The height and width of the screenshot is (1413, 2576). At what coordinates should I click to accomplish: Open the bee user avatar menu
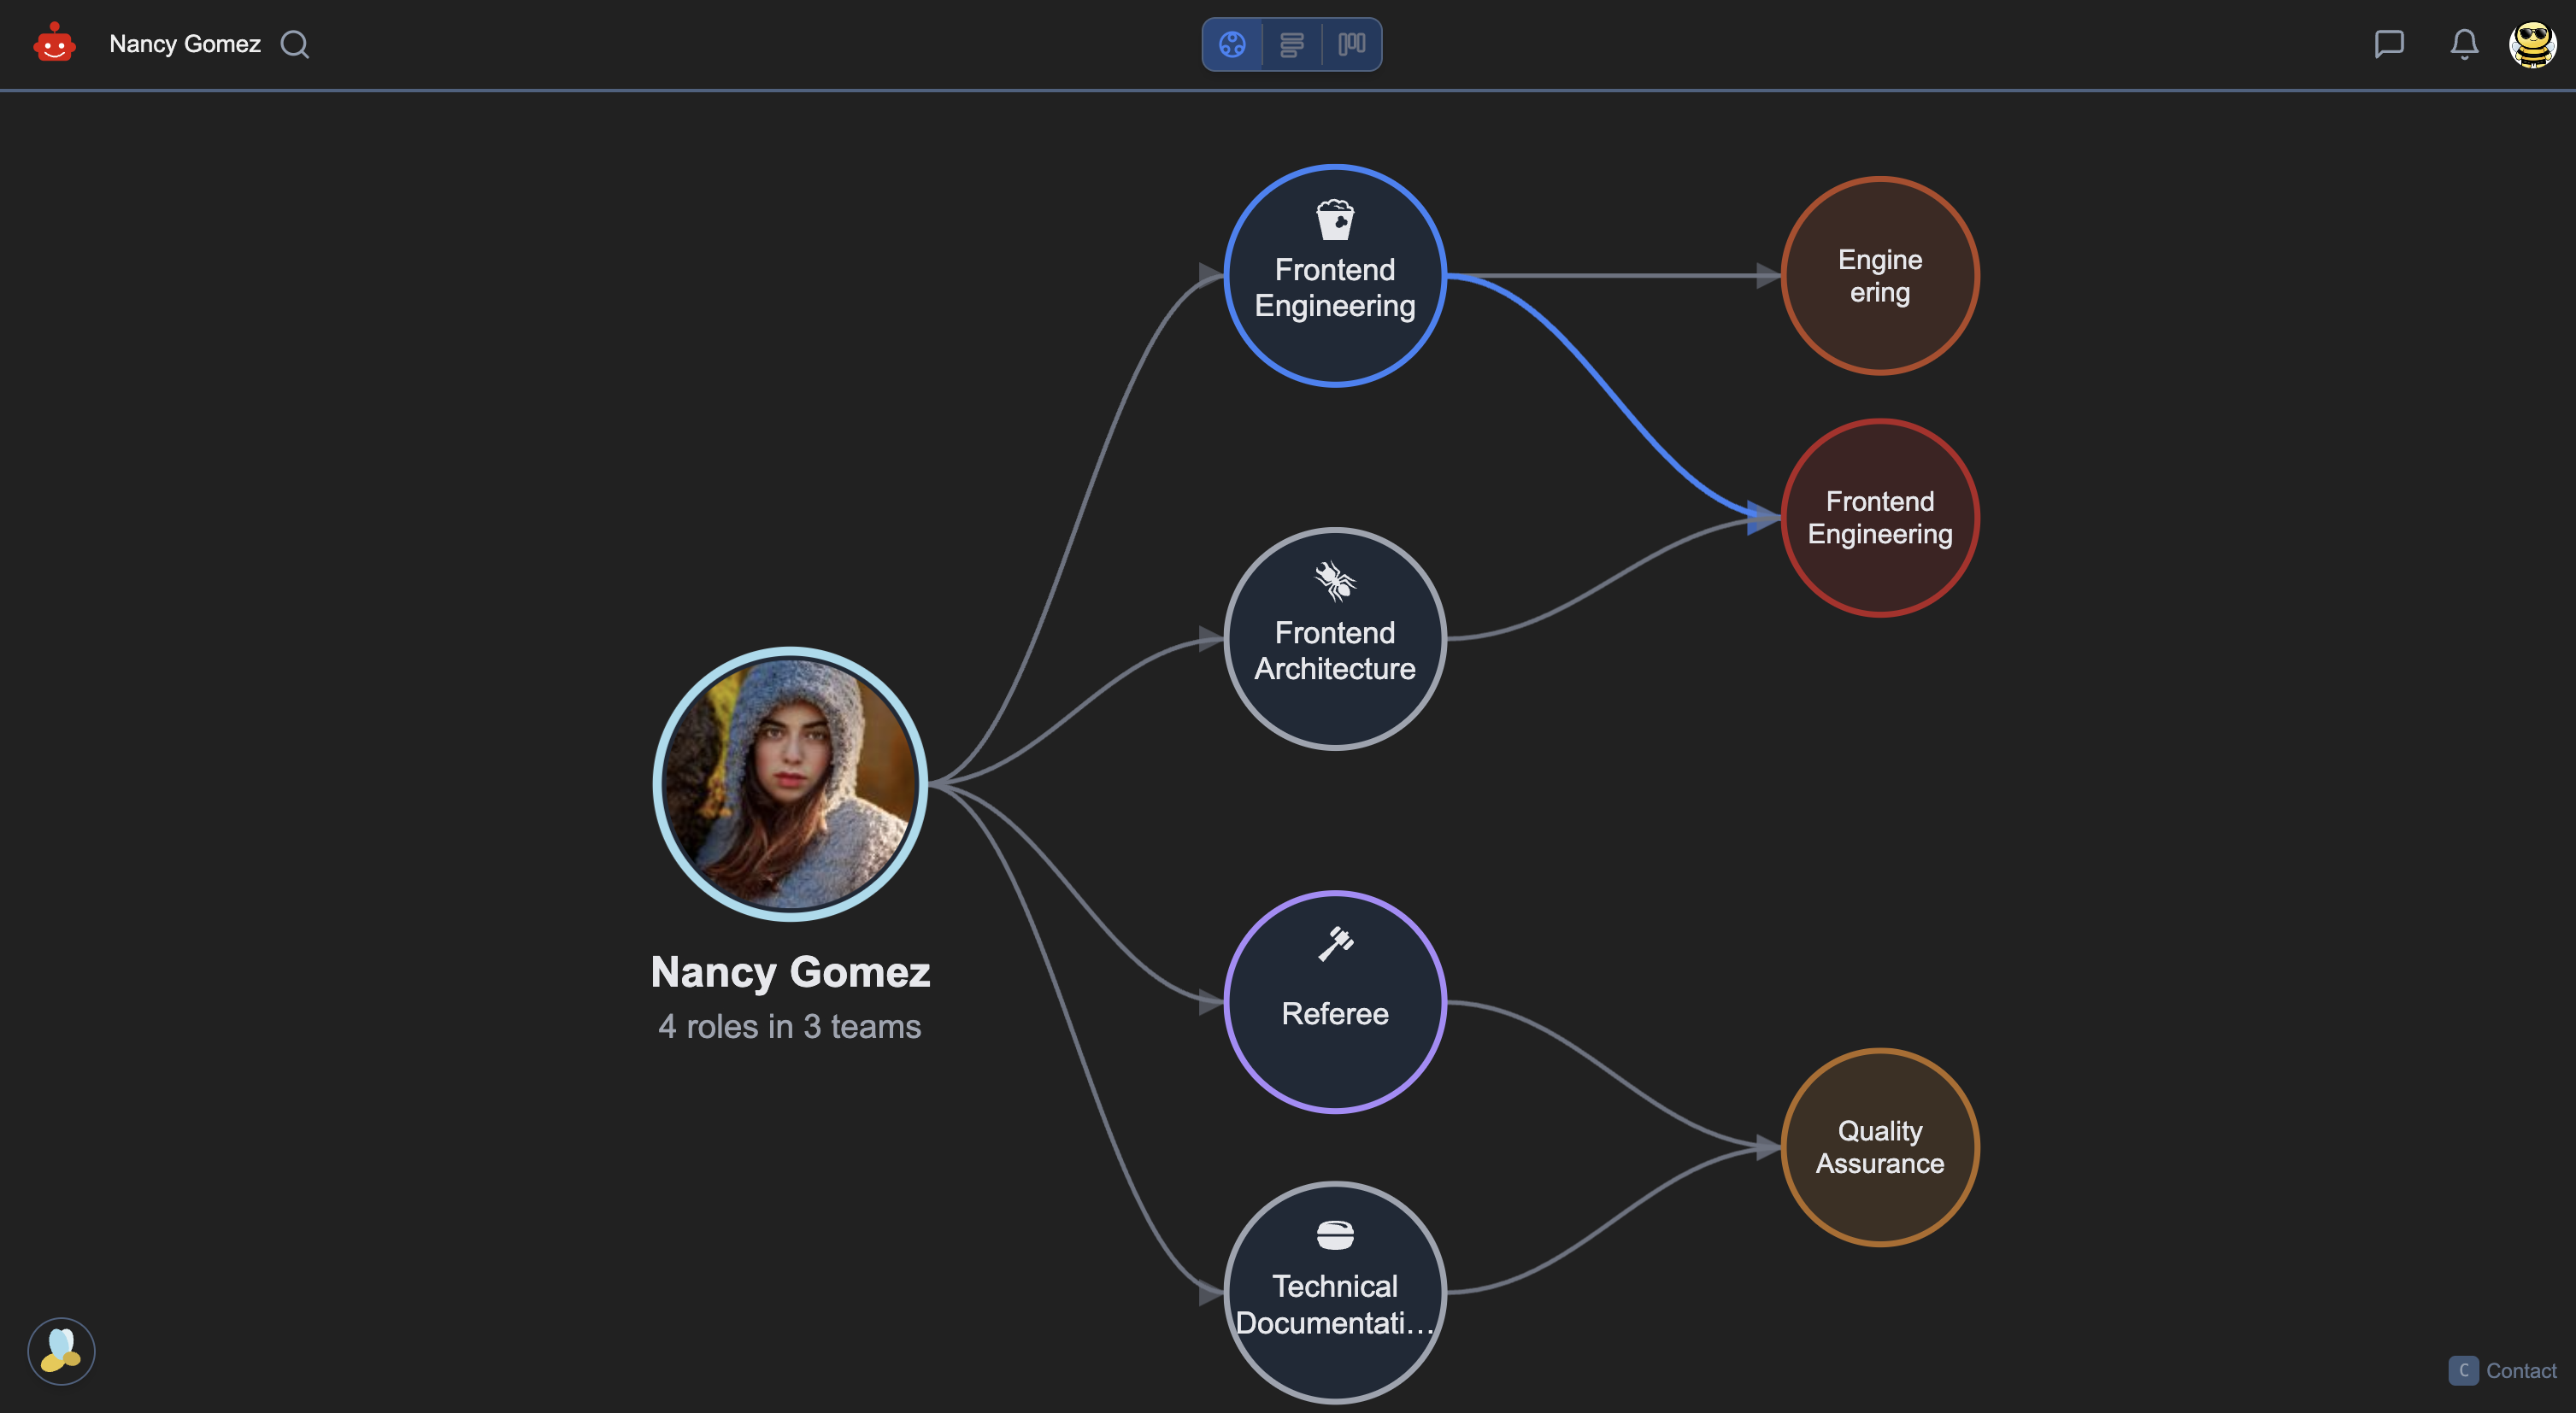click(2532, 44)
